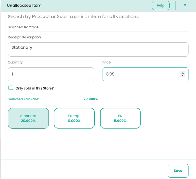Close the Unallocated Item dialog
Image resolution: width=196 pixels, height=179 pixels.
point(185,5)
